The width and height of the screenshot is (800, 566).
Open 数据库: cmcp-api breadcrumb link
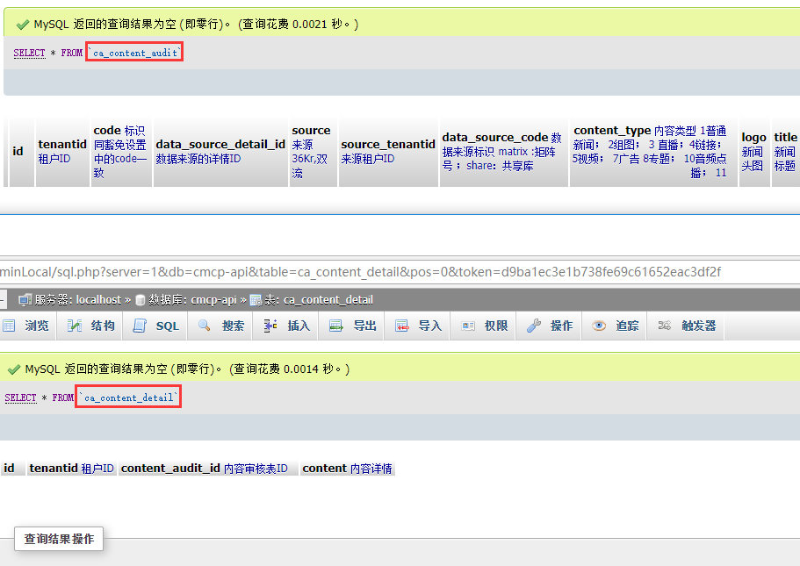click(x=192, y=300)
